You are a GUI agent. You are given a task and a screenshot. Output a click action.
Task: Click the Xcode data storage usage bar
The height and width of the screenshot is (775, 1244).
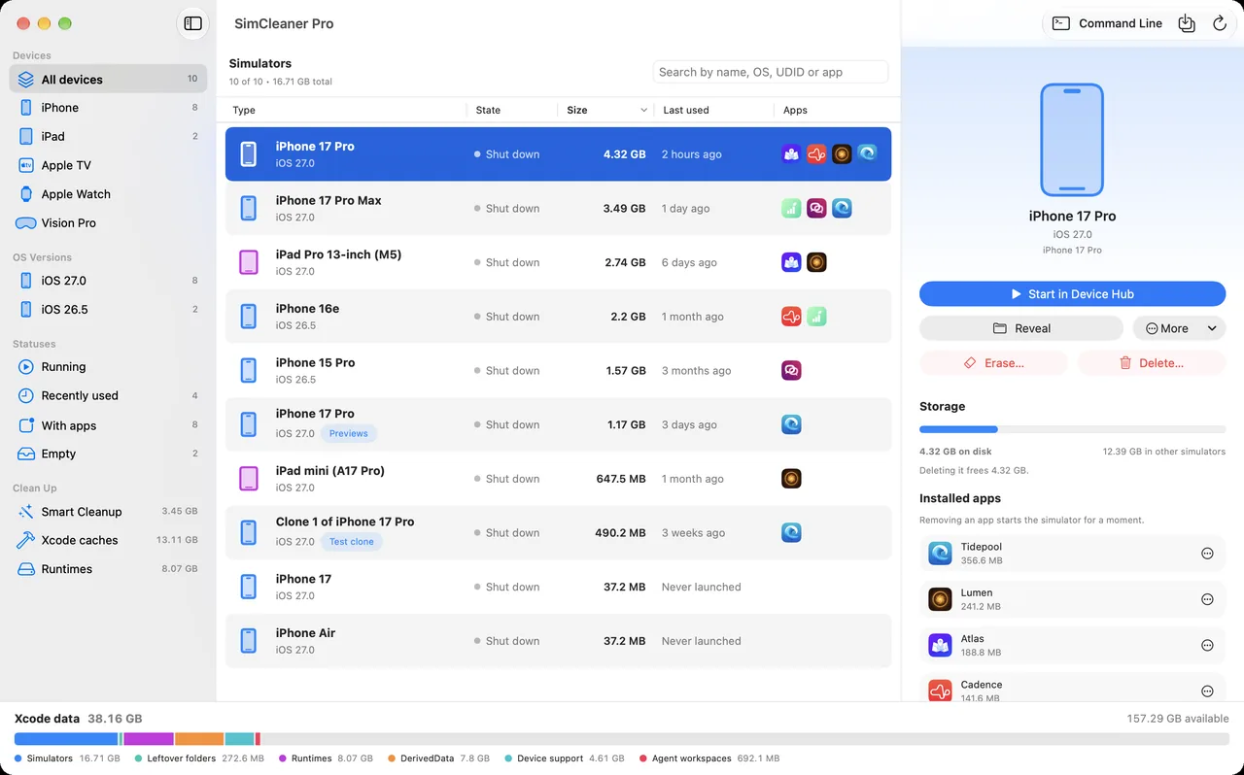622,739
